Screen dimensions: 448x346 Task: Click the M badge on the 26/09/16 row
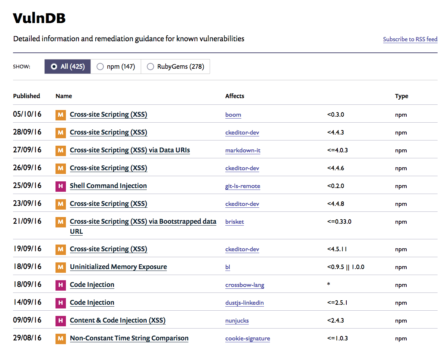click(x=61, y=168)
